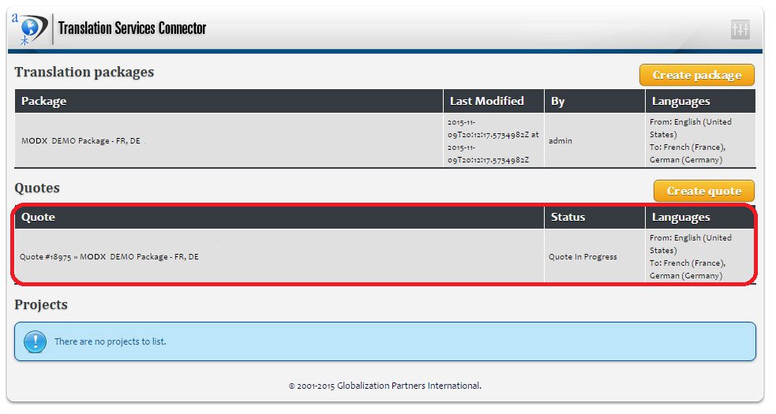
Task: Click the Status column header
Action: coord(595,217)
